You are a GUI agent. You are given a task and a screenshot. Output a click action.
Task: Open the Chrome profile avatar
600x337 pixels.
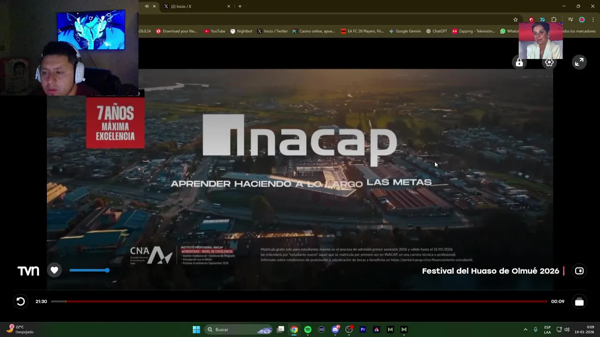pos(582,20)
